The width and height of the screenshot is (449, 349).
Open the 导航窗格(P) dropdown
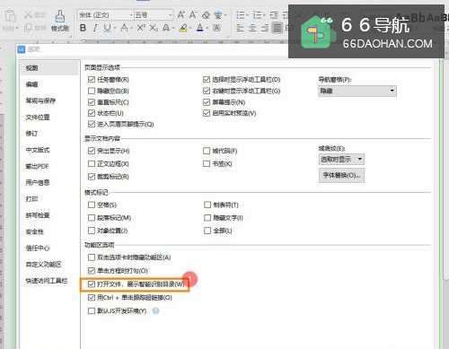tap(357, 91)
